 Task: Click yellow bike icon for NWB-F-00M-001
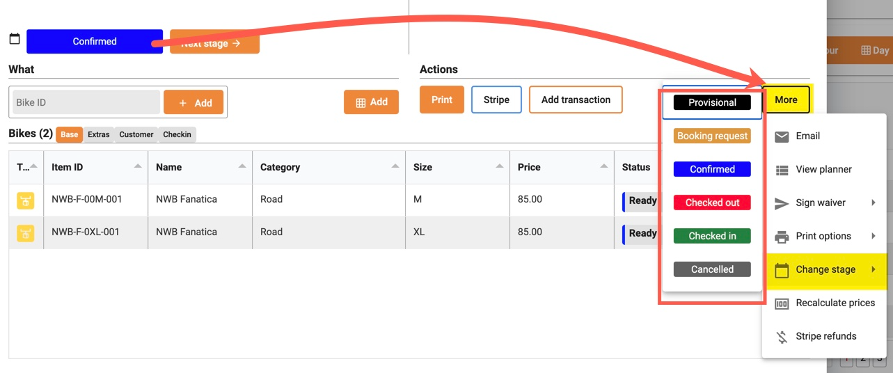pyautogui.click(x=26, y=200)
